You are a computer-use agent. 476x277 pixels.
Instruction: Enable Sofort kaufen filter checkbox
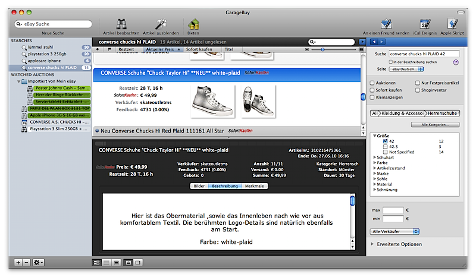pyautogui.click(x=372, y=90)
